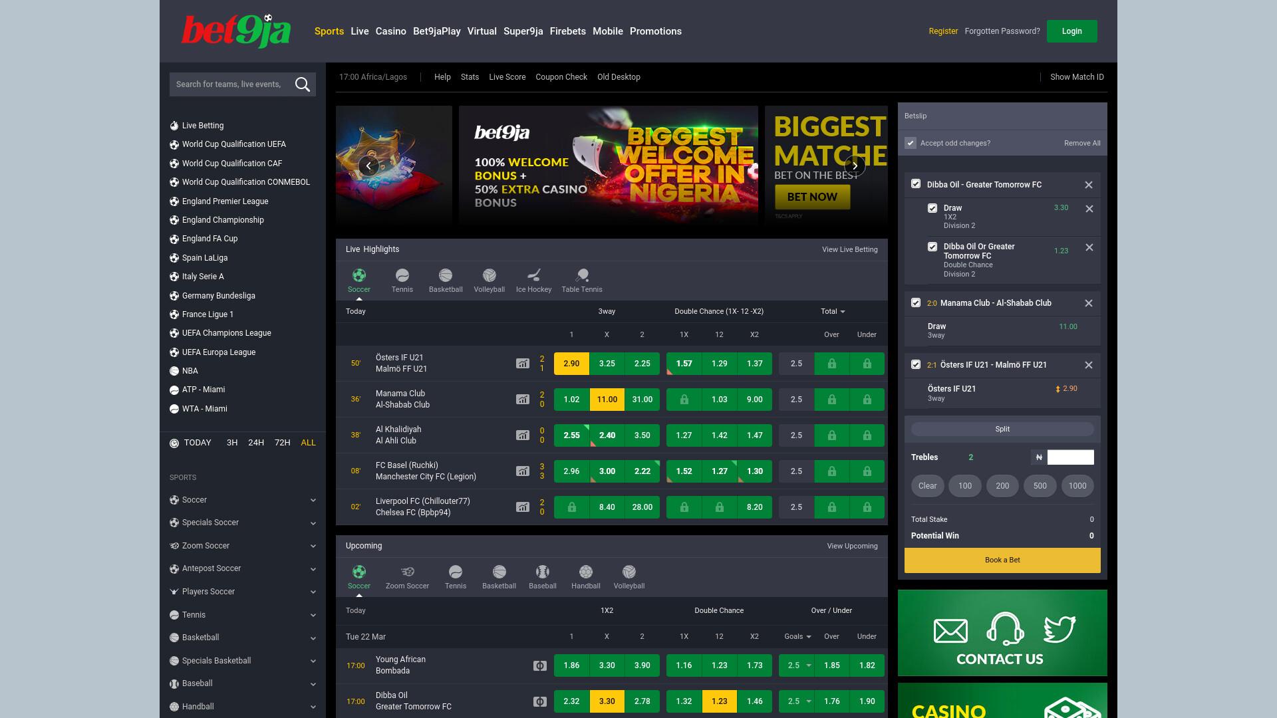Screen dimensions: 1277x718
Task: Click View Live Betting link
Action: pos(850,249)
